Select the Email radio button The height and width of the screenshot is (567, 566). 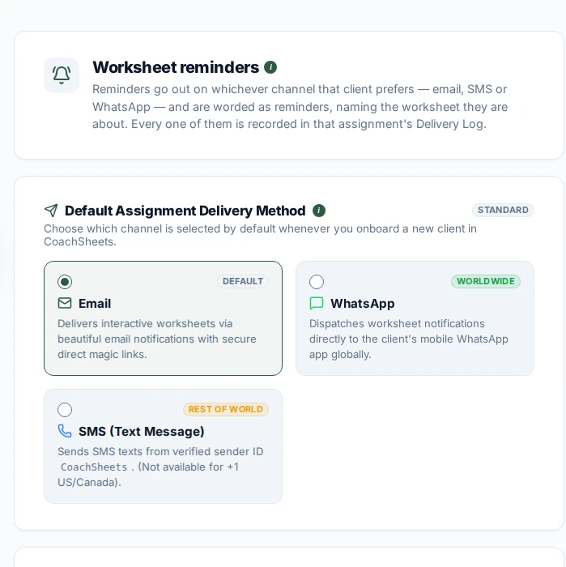(x=65, y=282)
